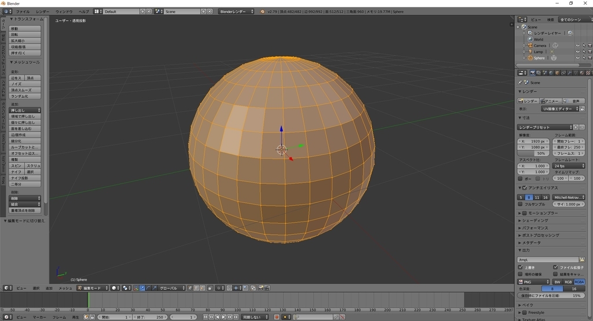The width and height of the screenshot is (593, 321).
Task: Enable the モーションブラー checkbox
Action: [525, 213]
